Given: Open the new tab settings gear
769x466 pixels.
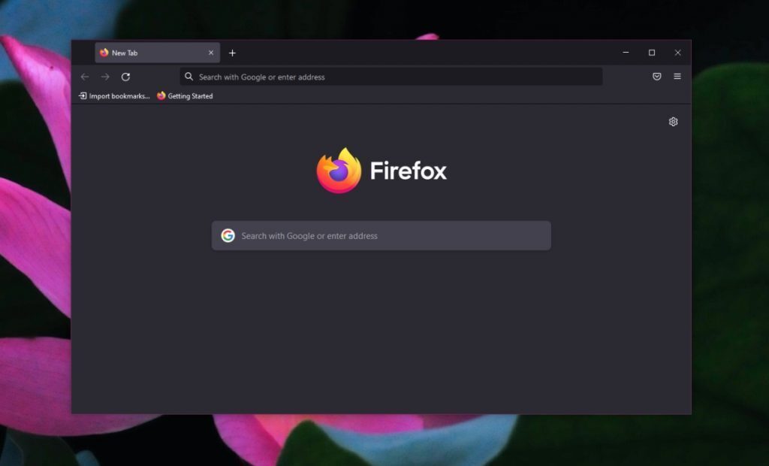Looking at the screenshot, I should pyautogui.click(x=673, y=121).
